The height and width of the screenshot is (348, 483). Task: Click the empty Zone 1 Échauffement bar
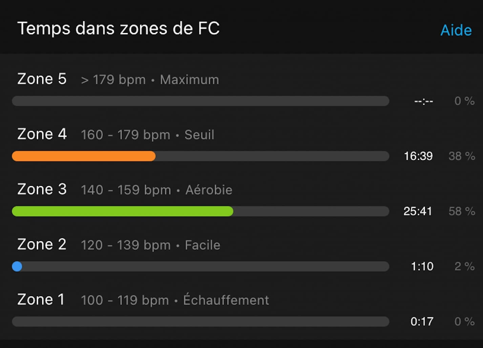click(x=201, y=322)
